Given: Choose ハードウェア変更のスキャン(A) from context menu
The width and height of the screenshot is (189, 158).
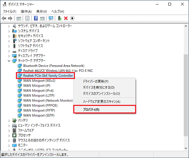Looking at the screenshot, I should (x=105, y=101).
